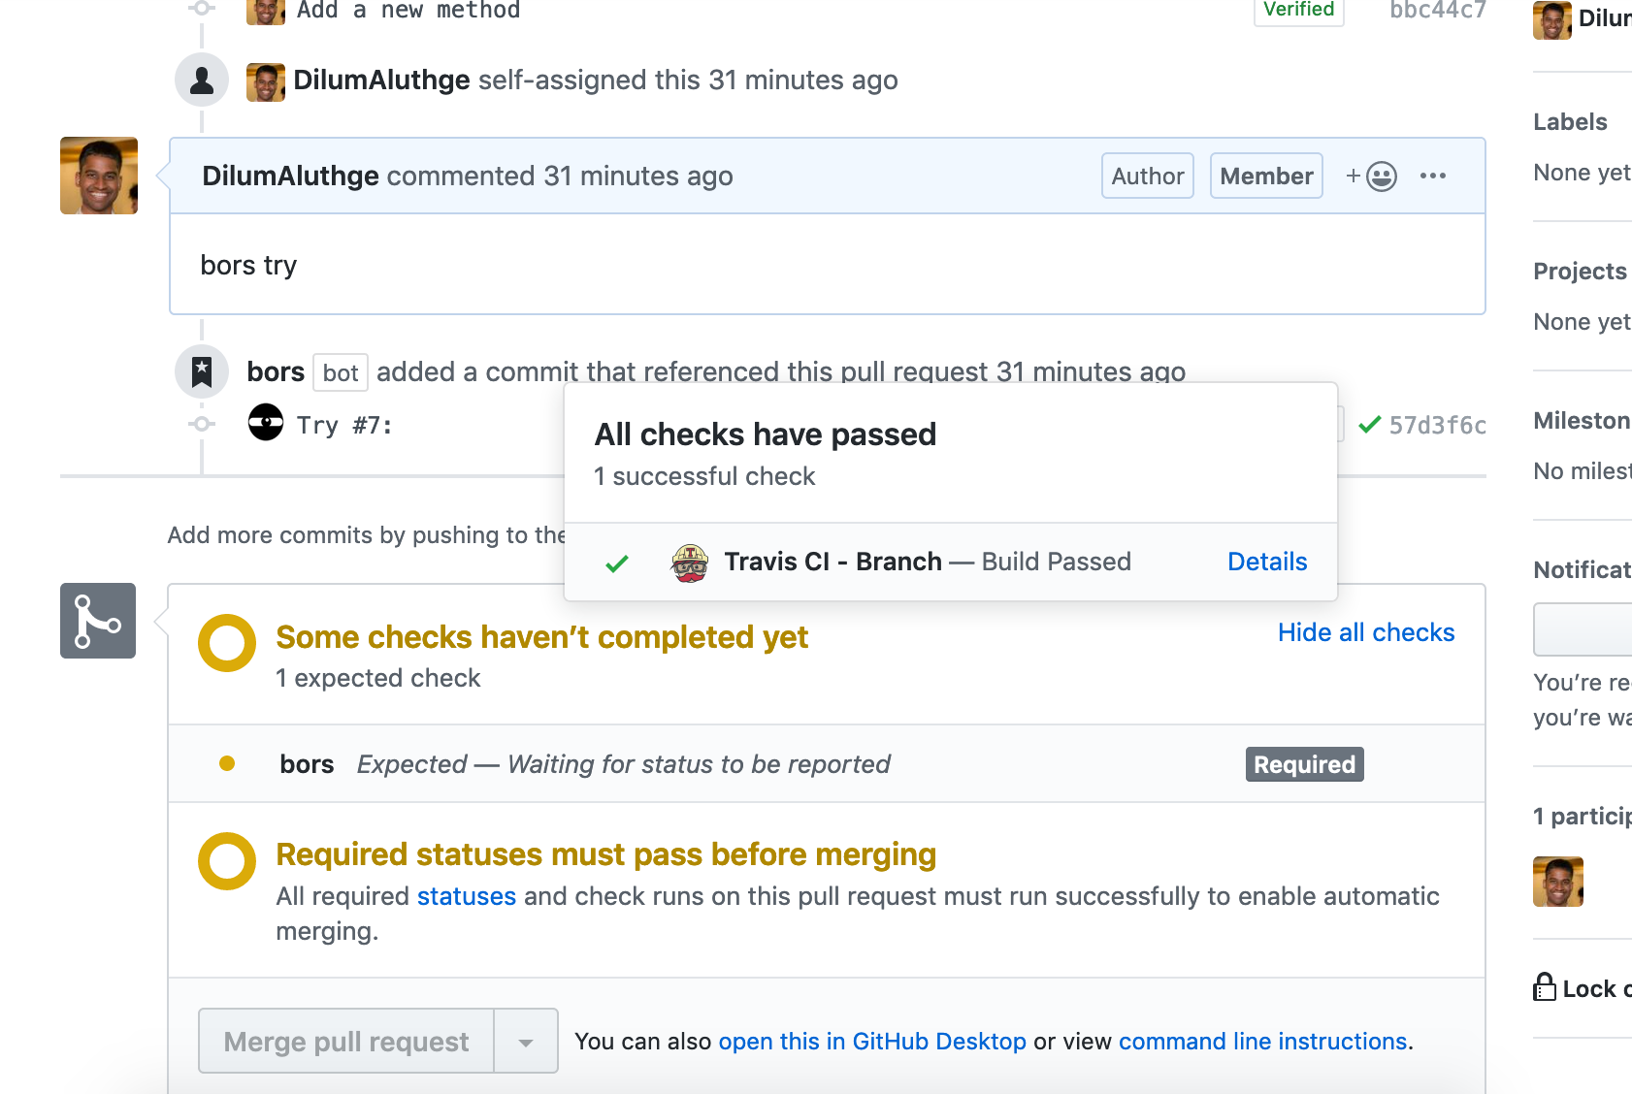The image size is (1632, 1094).
Task: Click the bookmark commit-reference timeline icon
Action: (x=202, y=371)
